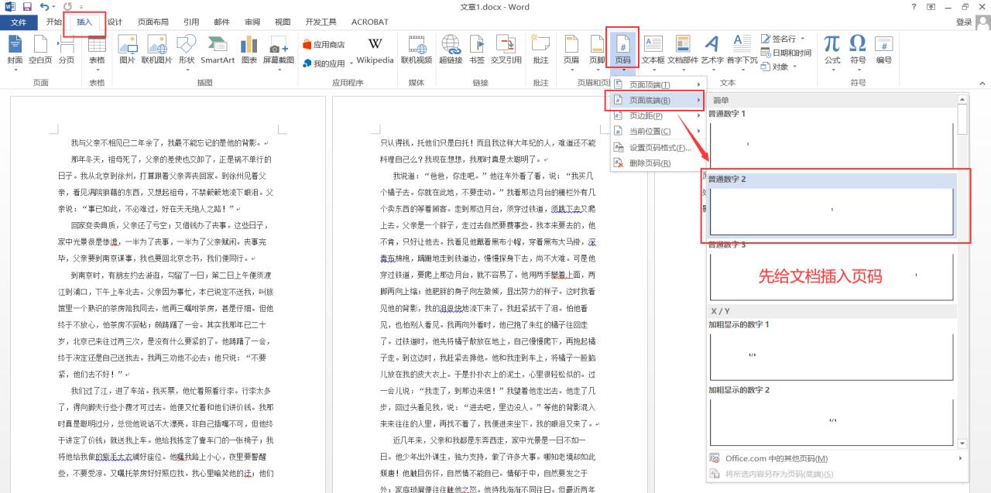The width and height of the screenshot is (991, 493).
Task: Insert a Chart (图表)
Action: [249, 51]
